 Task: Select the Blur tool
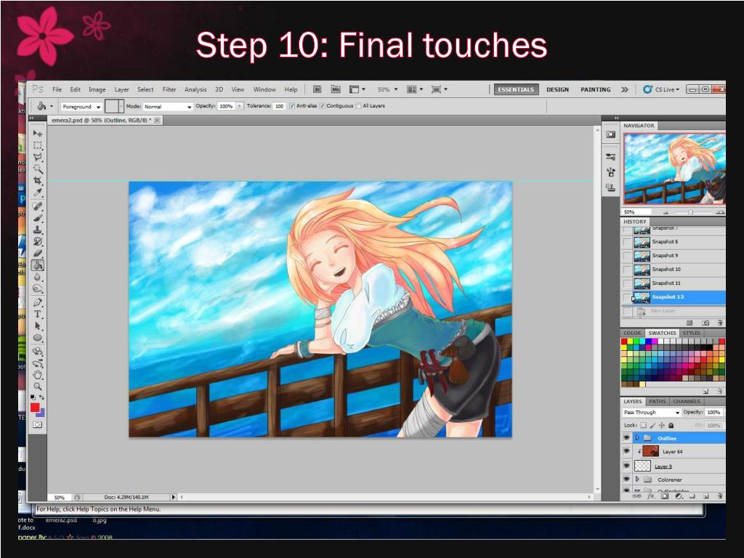38,277
